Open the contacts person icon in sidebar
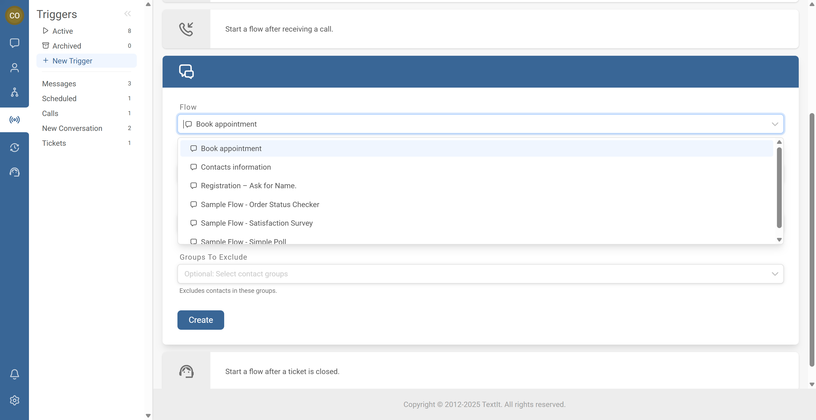This screenshot has width=816, height=420. 14,67
